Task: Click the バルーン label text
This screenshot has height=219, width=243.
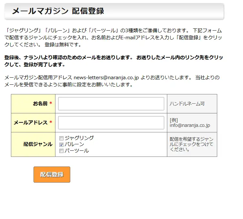Action: tap(74, 144)
